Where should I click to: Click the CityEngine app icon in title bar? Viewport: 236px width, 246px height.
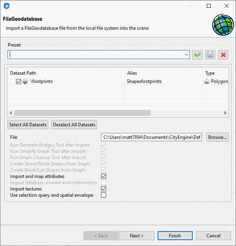click(x=7, y=6)
